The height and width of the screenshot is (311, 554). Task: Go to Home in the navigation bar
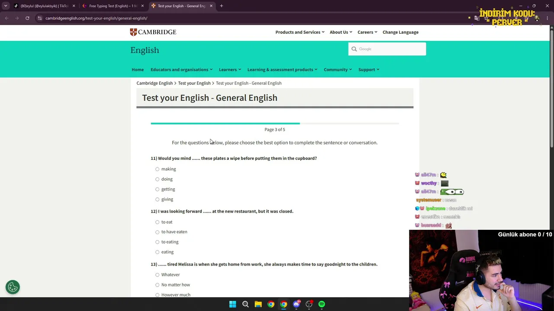coord(138,70)
